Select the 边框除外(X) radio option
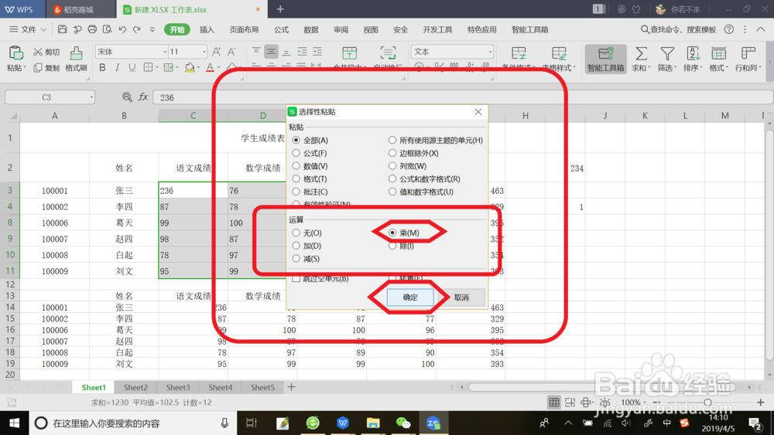 coord(392,153)
